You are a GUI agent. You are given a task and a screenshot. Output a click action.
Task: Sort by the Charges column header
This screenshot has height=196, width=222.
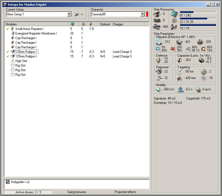click(x=128, y=24)
